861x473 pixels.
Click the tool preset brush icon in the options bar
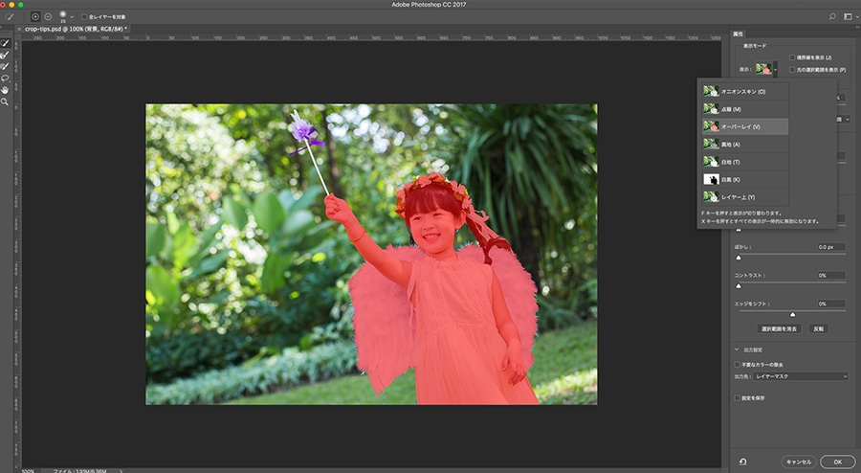(x=10, y=17)
